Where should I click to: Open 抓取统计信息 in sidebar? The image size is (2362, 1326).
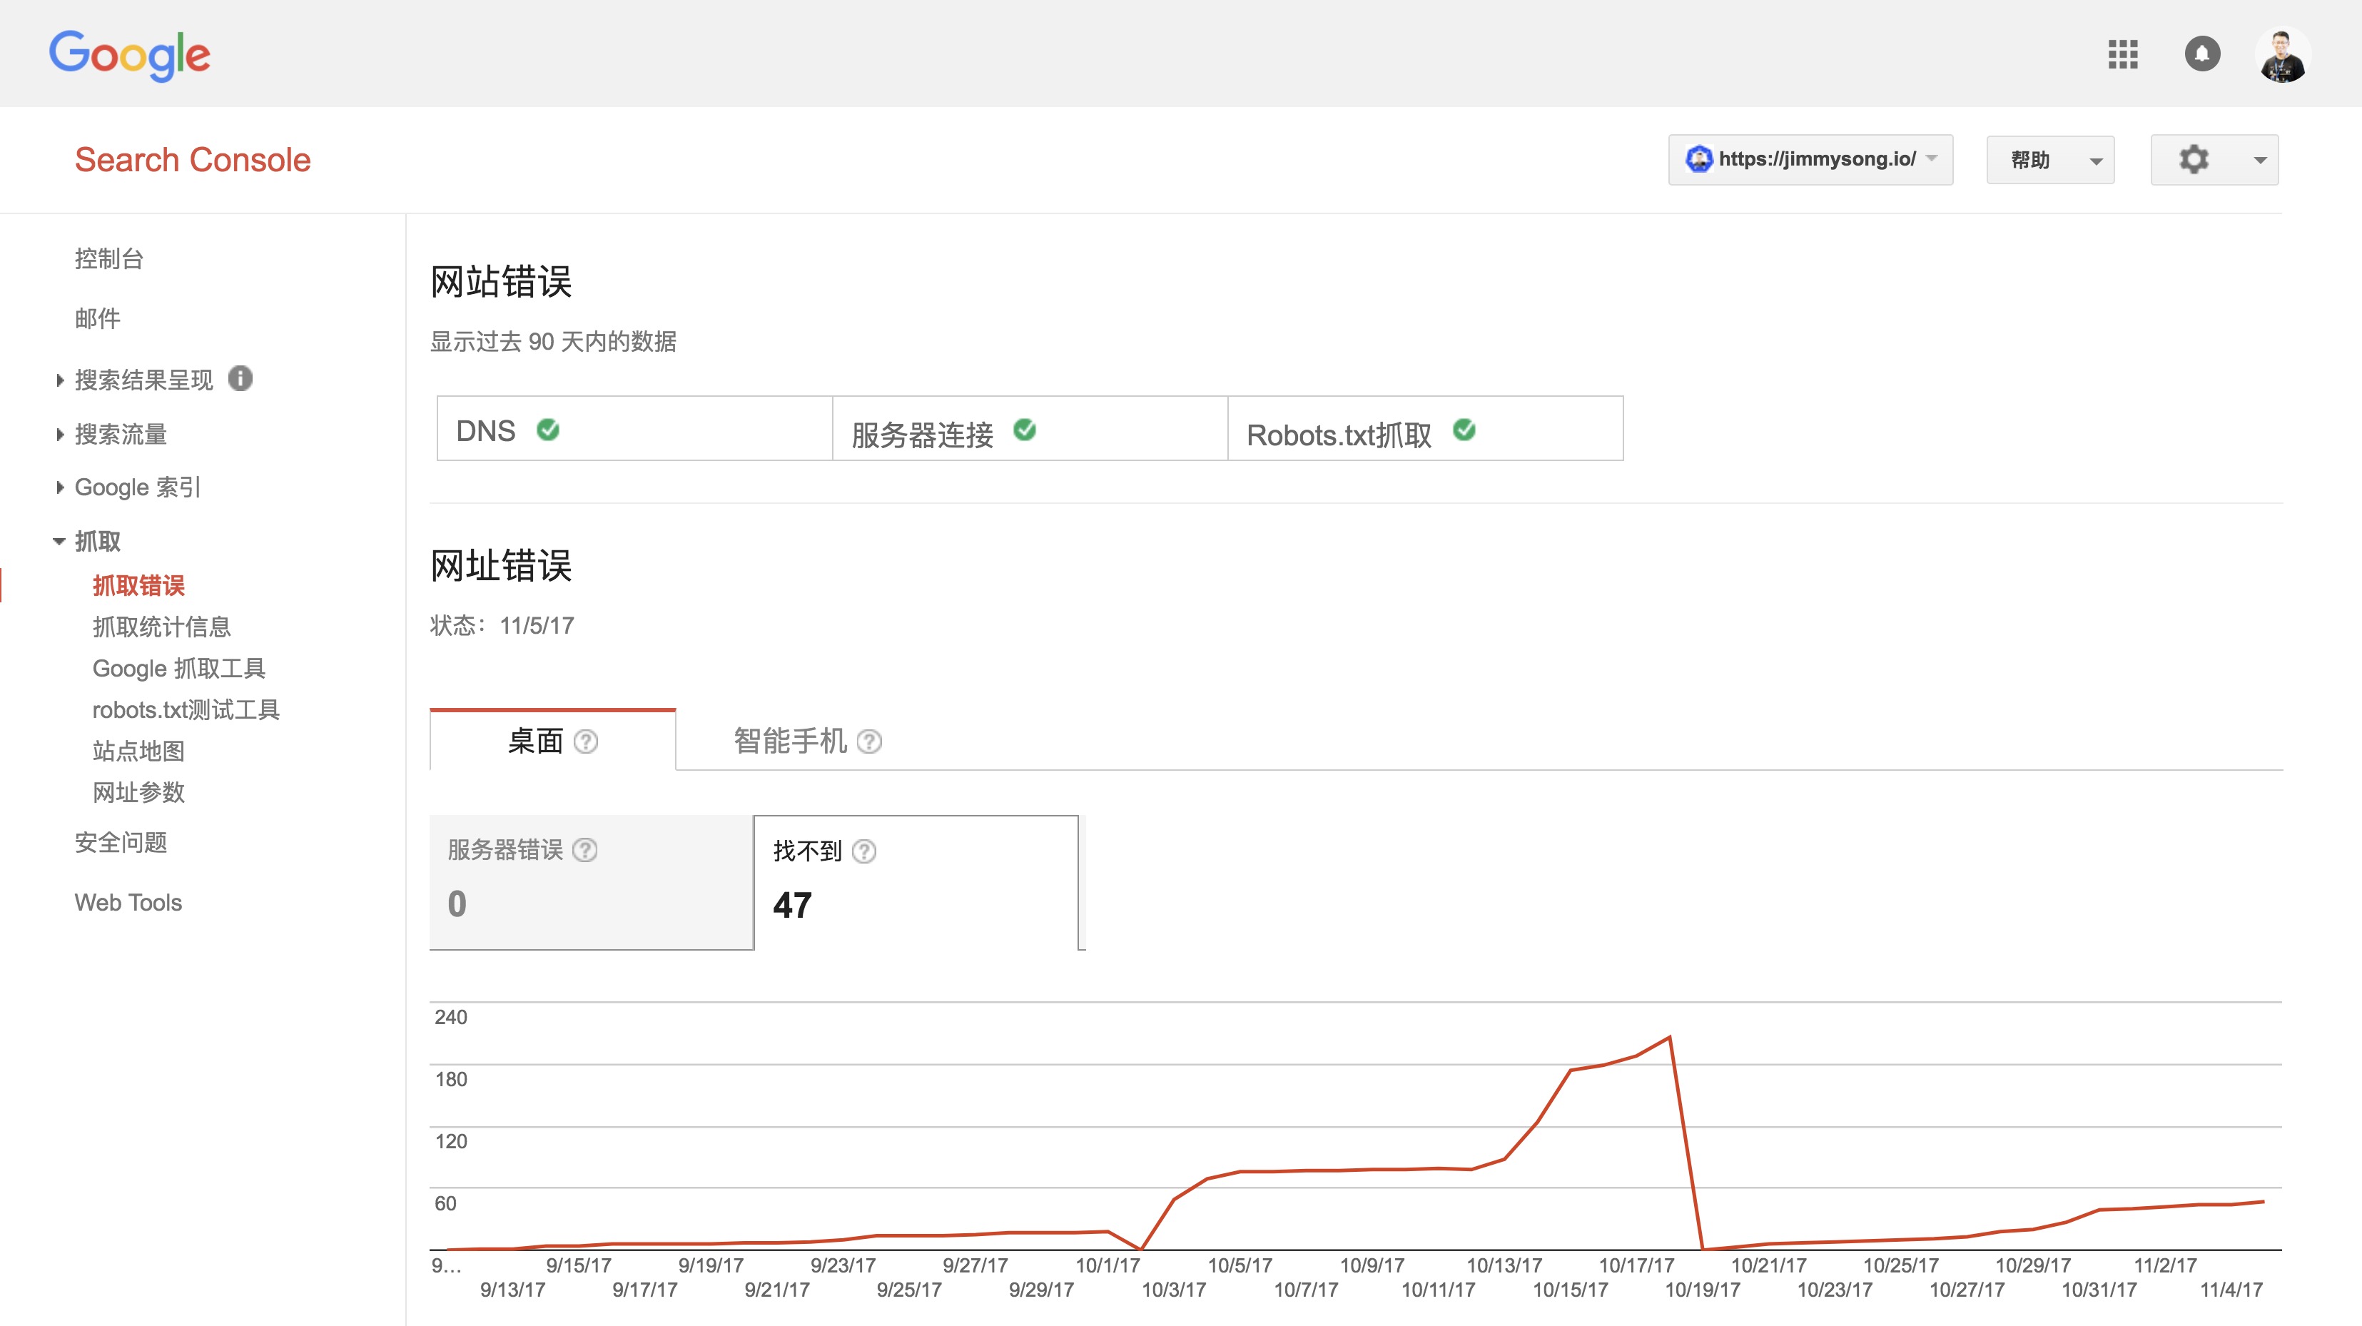click(161, 627)
